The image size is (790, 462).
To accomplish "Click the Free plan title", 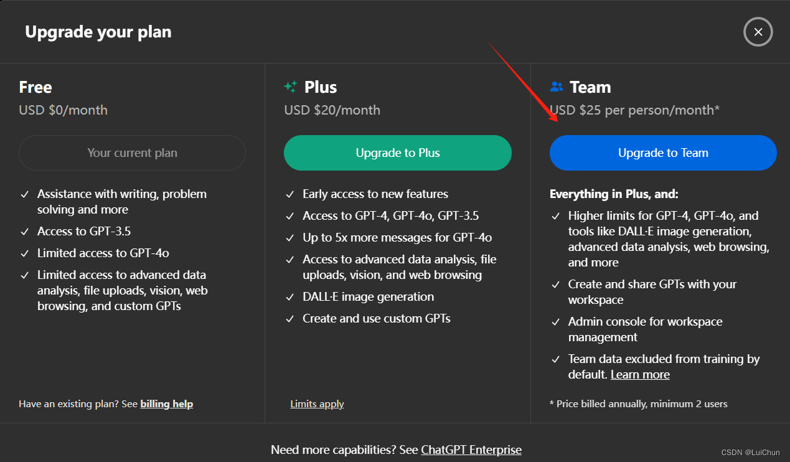I will coord(35,87).
